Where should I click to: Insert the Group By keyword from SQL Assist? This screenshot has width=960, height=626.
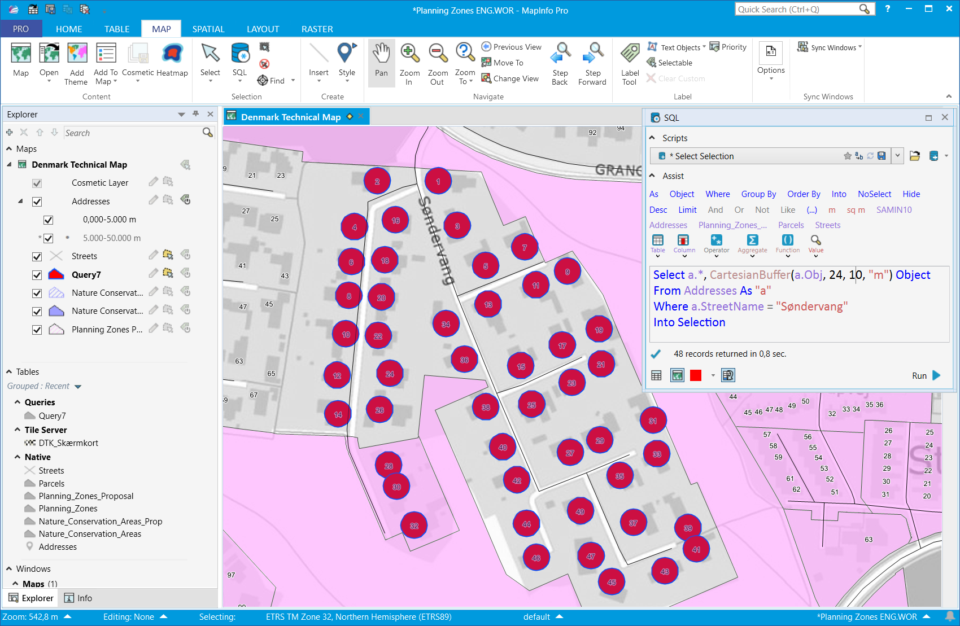pyautogui.click(x=758, y=194)
